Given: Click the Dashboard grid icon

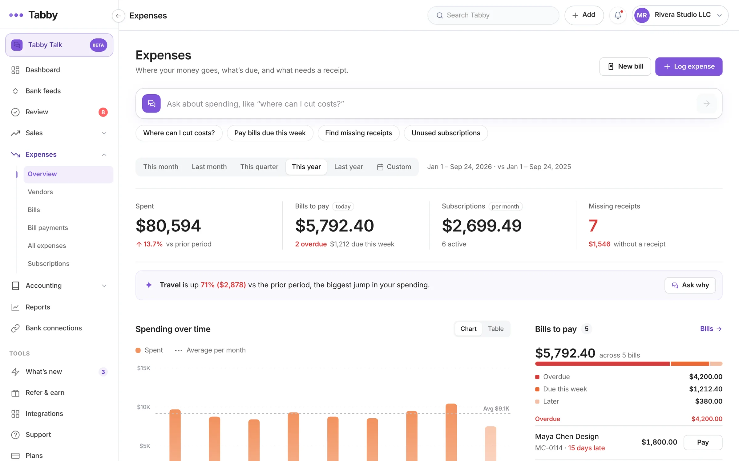Looking at the screenshot, I should tap(15, 70).
